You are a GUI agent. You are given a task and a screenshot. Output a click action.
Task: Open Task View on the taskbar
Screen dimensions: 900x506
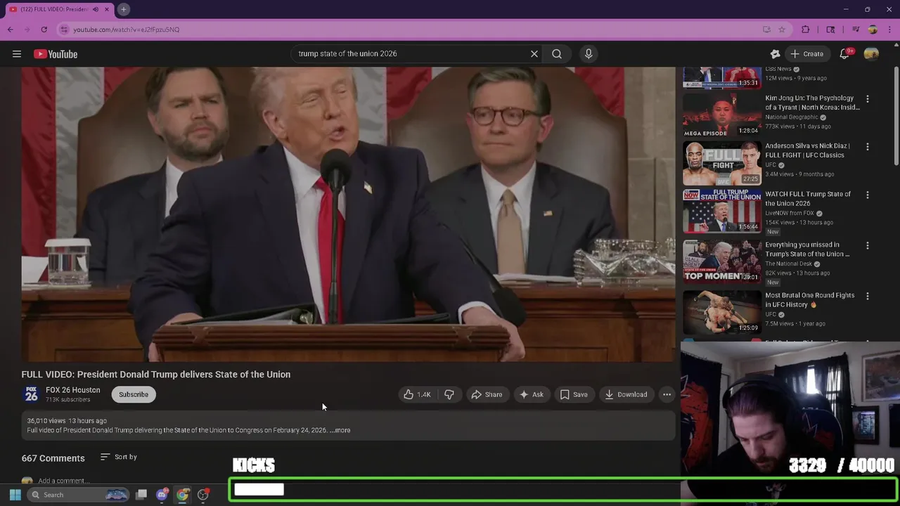tap(141, 495)
